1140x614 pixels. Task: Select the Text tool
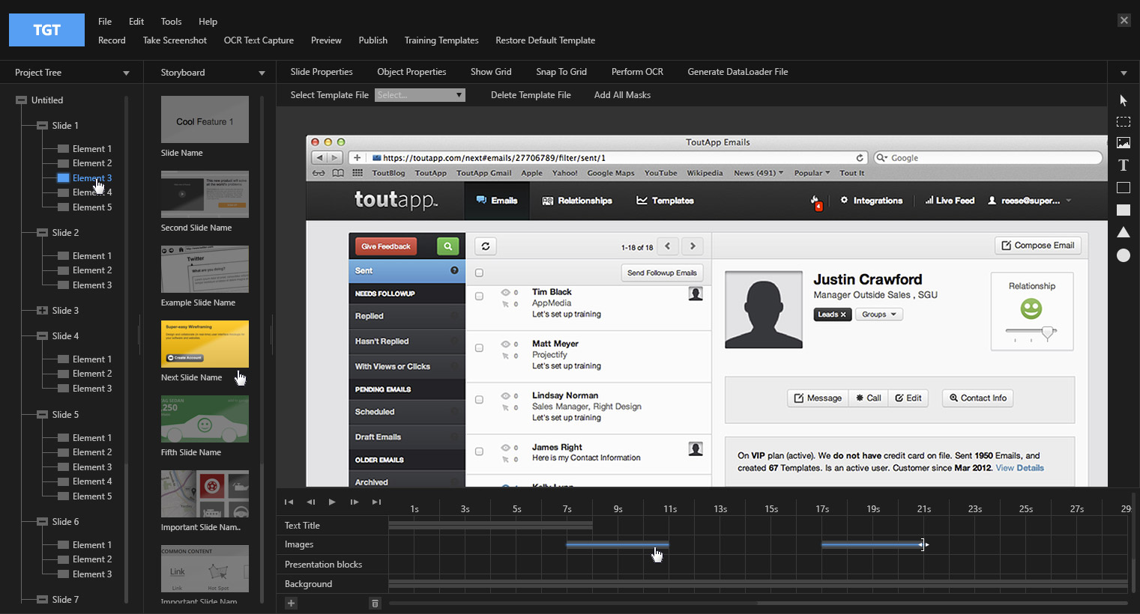1123,165
